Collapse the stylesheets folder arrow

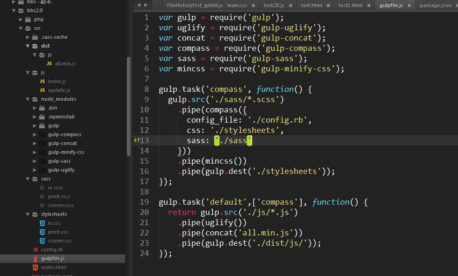point(28,214)
